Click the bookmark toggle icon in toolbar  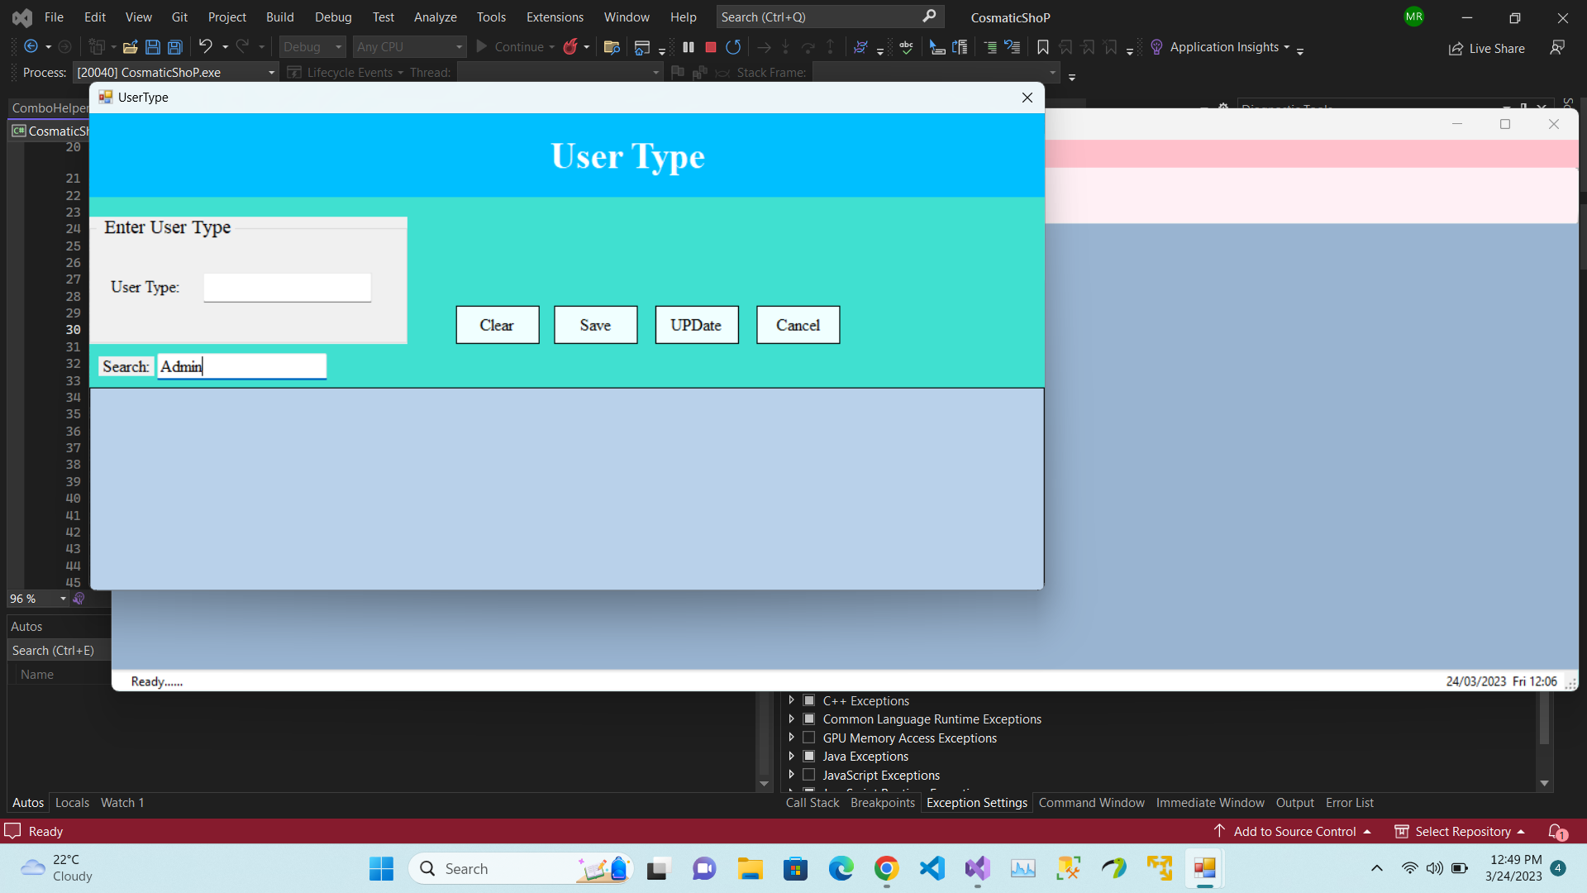(1043, 47)
